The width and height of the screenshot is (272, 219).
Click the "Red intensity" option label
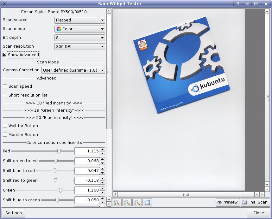pos(54,103)
